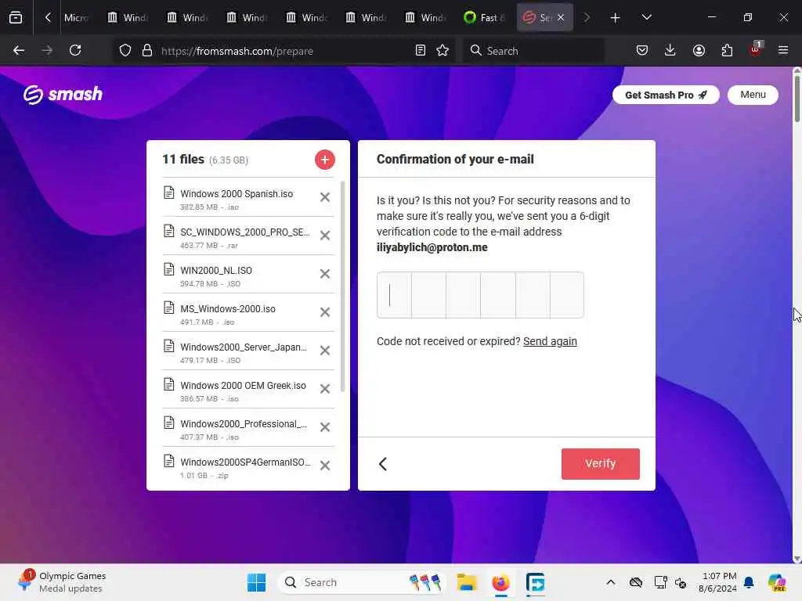Close the current Smash tab
Image resolution: width=802 pixels, height=601 pixels.
[561, 17]
